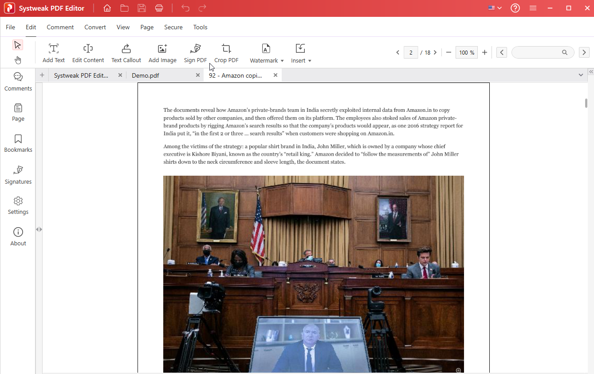Select the Add Text tool
The image size is (594, 374).
coord(53,52)
